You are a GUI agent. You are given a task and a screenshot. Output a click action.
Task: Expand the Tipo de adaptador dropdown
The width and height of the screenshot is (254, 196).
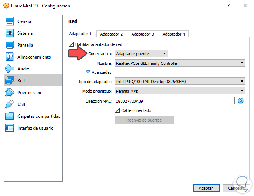tap(180, 81)
